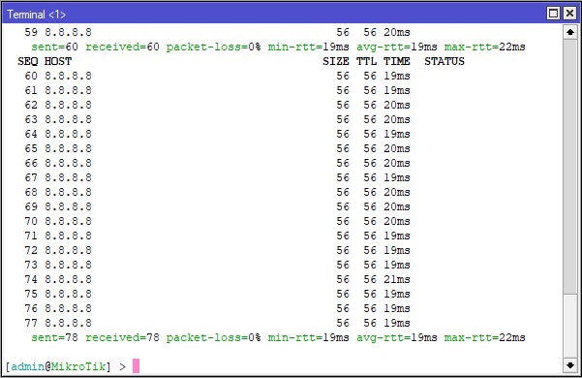Image resolution: width=582 pixels, height=378 pixels.
Task: Click min-rtt=19ms in the last summary line
Action: pos(309,337)
